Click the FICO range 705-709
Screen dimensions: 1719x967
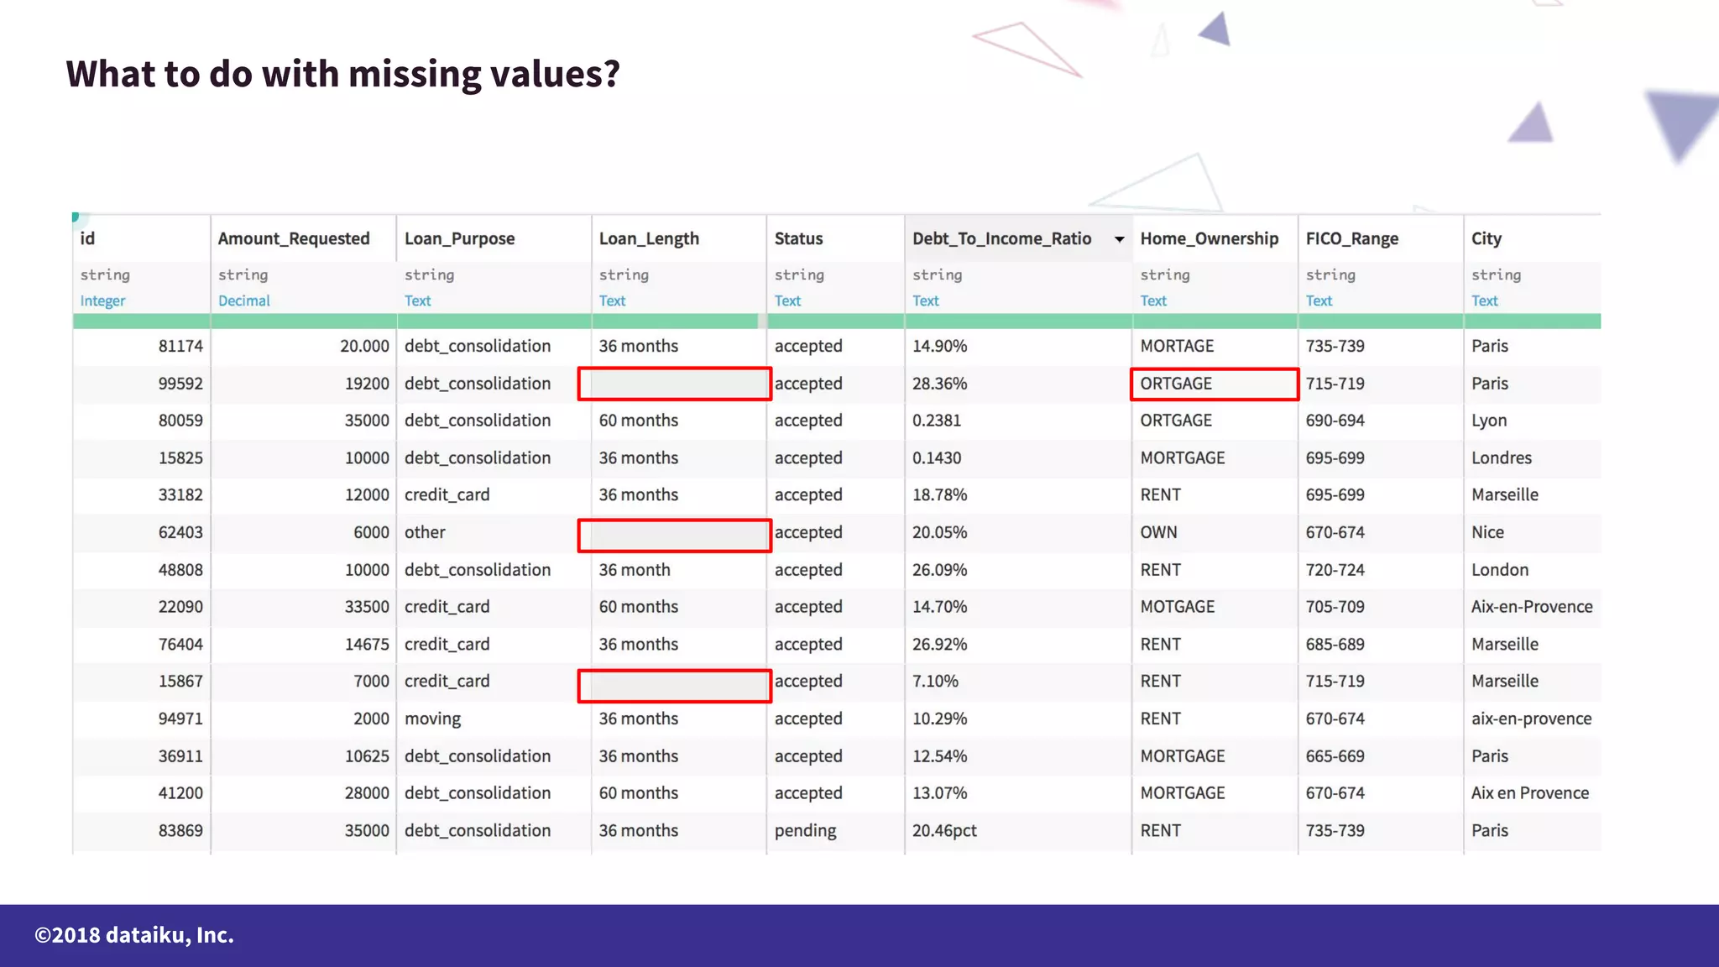point(1335,607)
